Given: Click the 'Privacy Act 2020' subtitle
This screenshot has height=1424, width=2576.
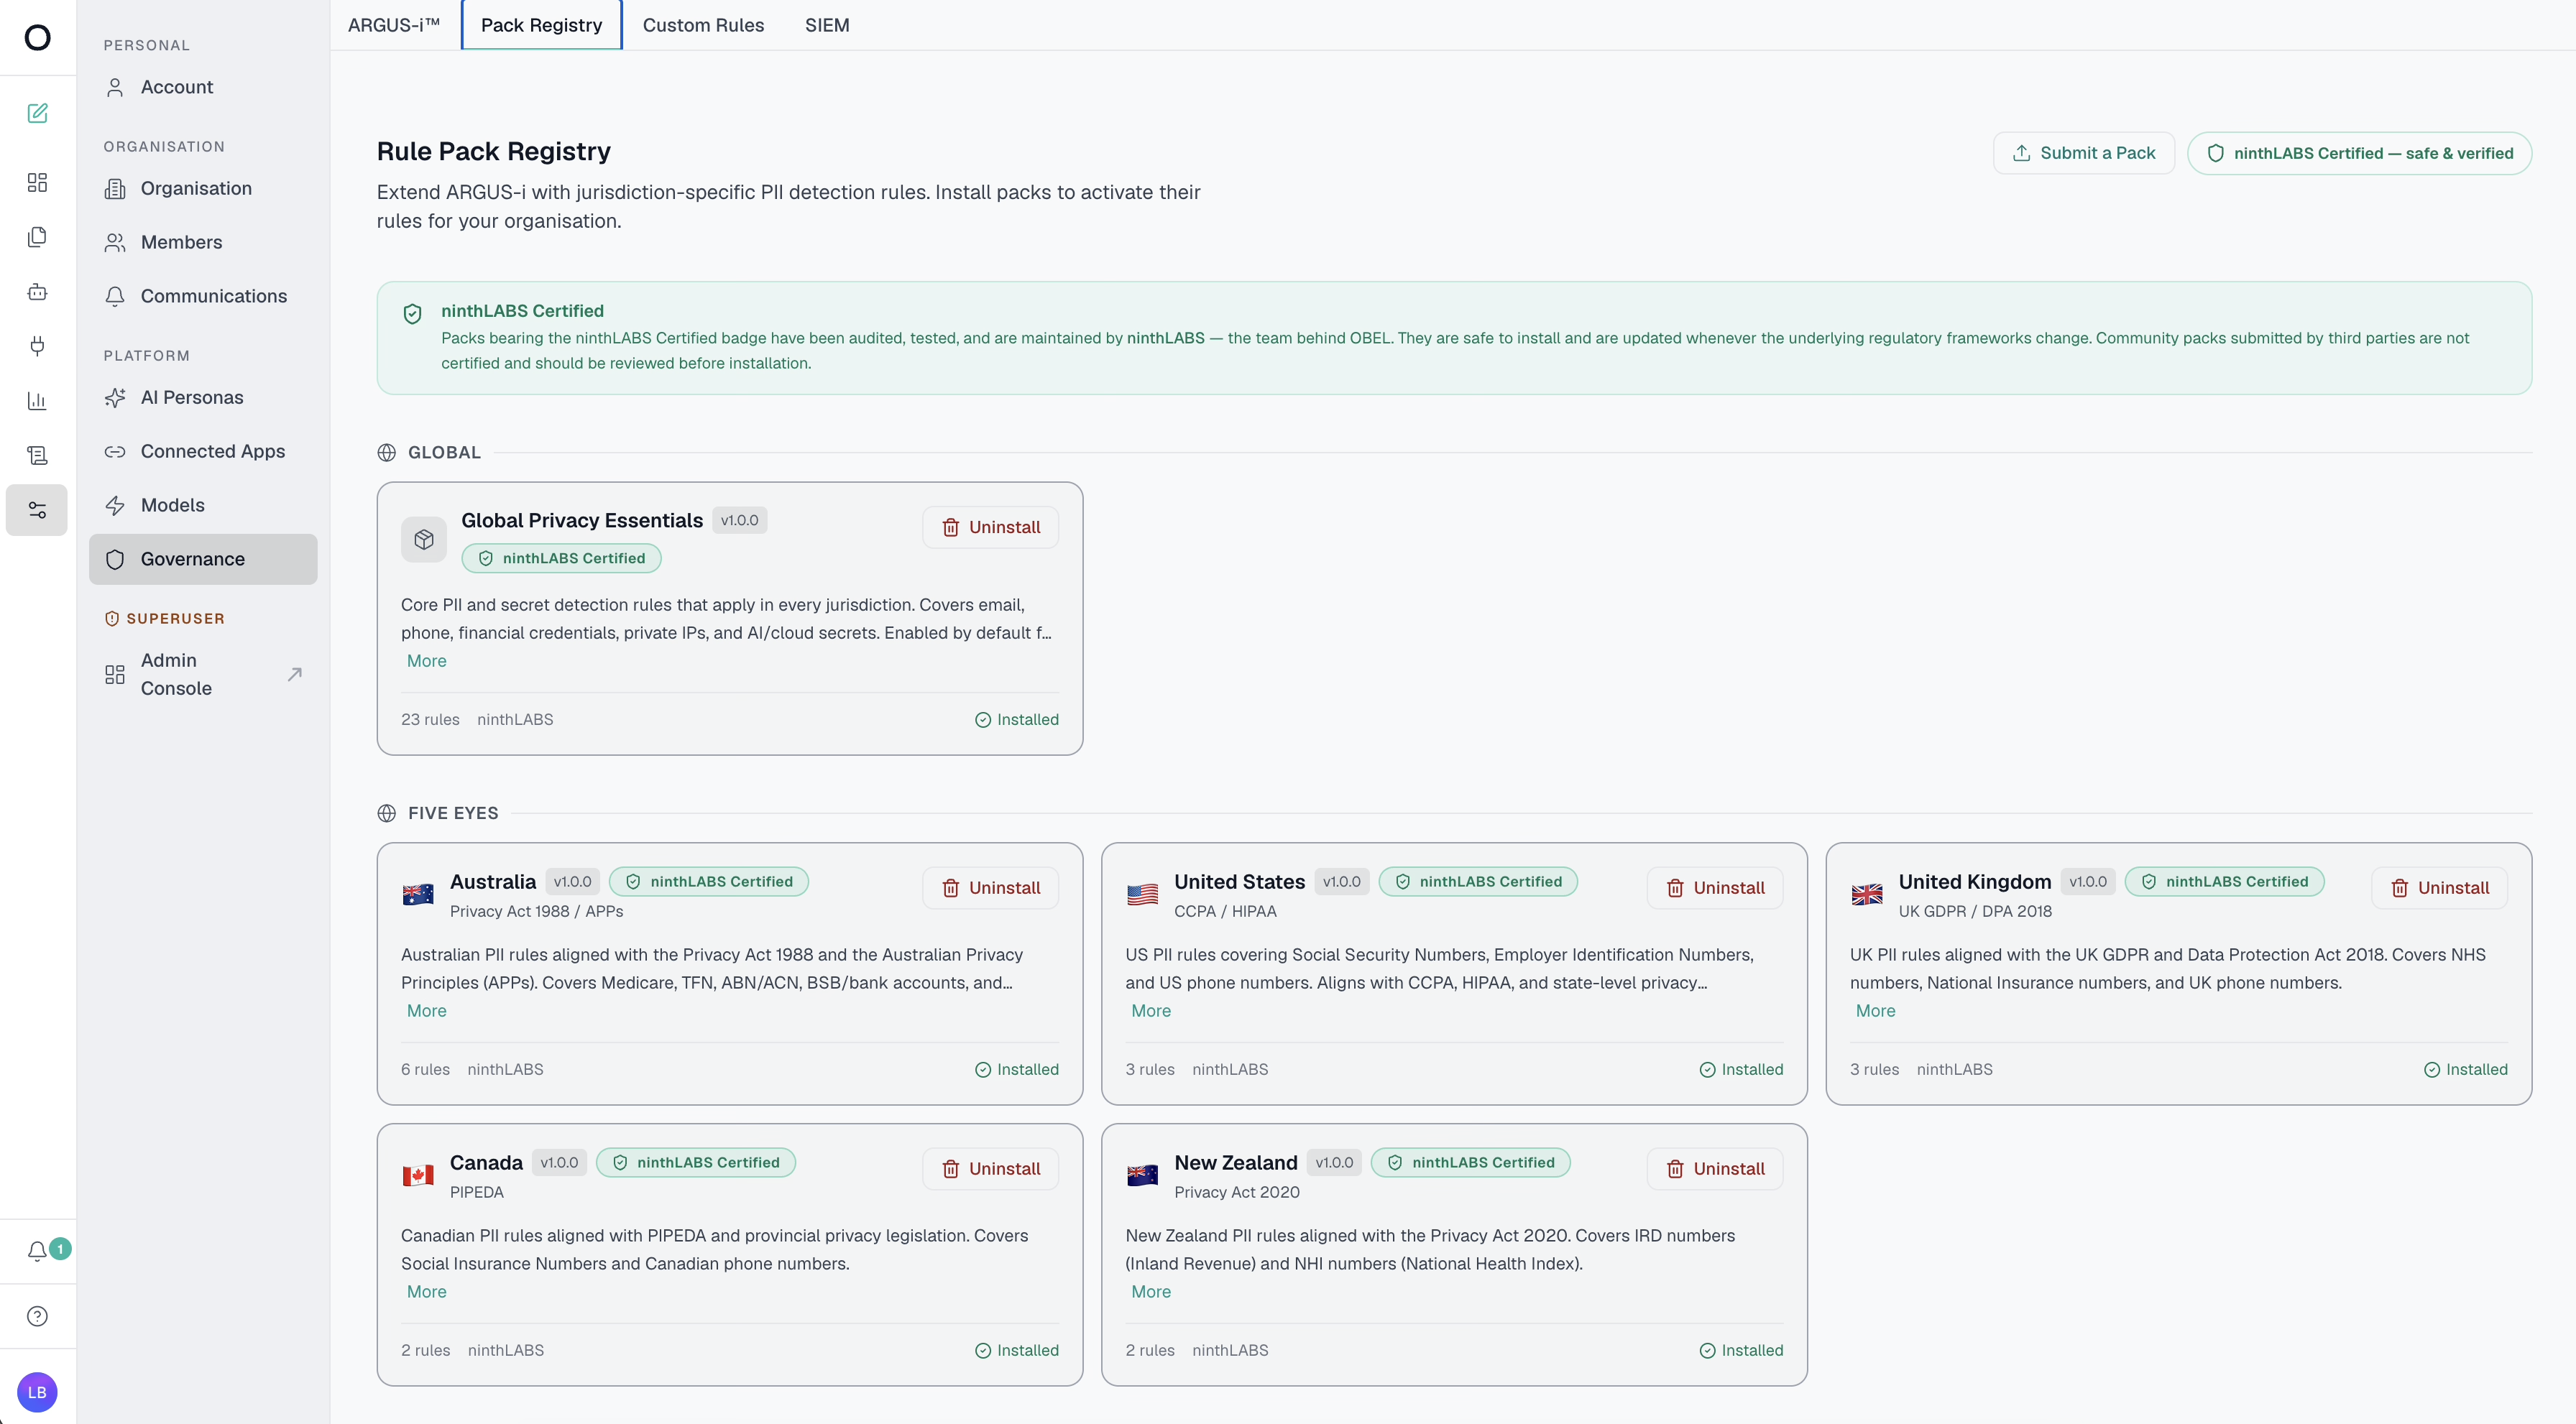Looking at the screenshot, I should click(x=1237, y=1192).
